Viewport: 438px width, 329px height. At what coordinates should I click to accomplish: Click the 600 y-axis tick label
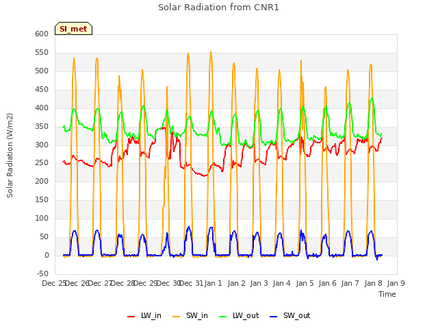pos(42,34)
